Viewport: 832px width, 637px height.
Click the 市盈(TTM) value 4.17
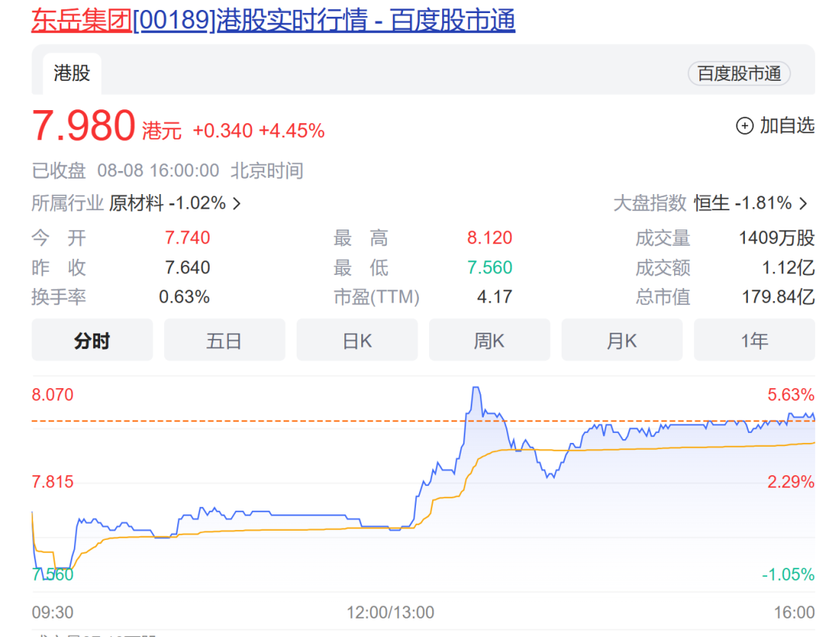[x=495, y=297]
